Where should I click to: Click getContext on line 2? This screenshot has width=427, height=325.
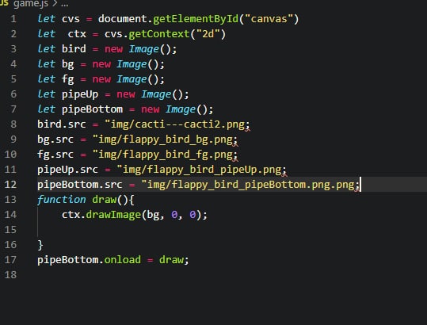(159, 34)
